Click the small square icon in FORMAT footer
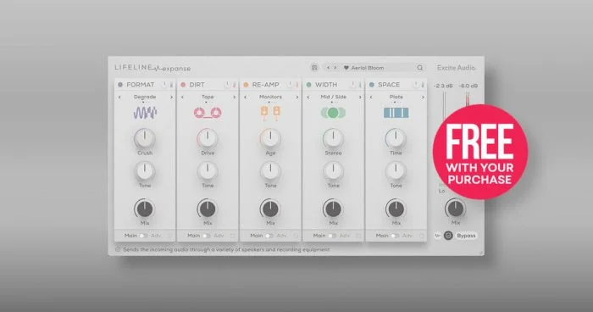 point(169,236)
